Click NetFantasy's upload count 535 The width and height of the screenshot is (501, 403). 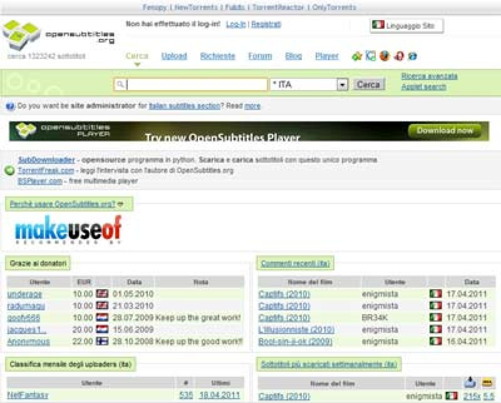coord(186,395)
